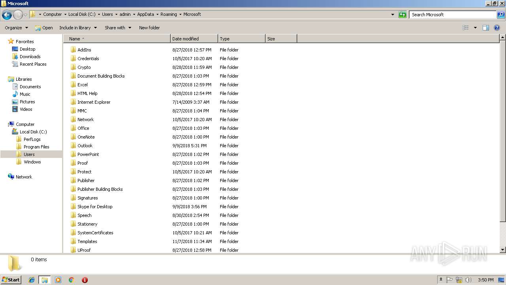Viewport: 506px width, 285px height.
Task: Click the taskbar clock showing 3:50 PM
Action: (485, 280)
